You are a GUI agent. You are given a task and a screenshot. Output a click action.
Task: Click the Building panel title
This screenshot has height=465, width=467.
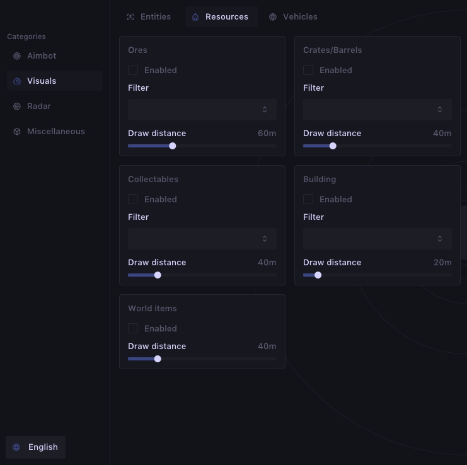pyautogui.click(x=320, y=179)
